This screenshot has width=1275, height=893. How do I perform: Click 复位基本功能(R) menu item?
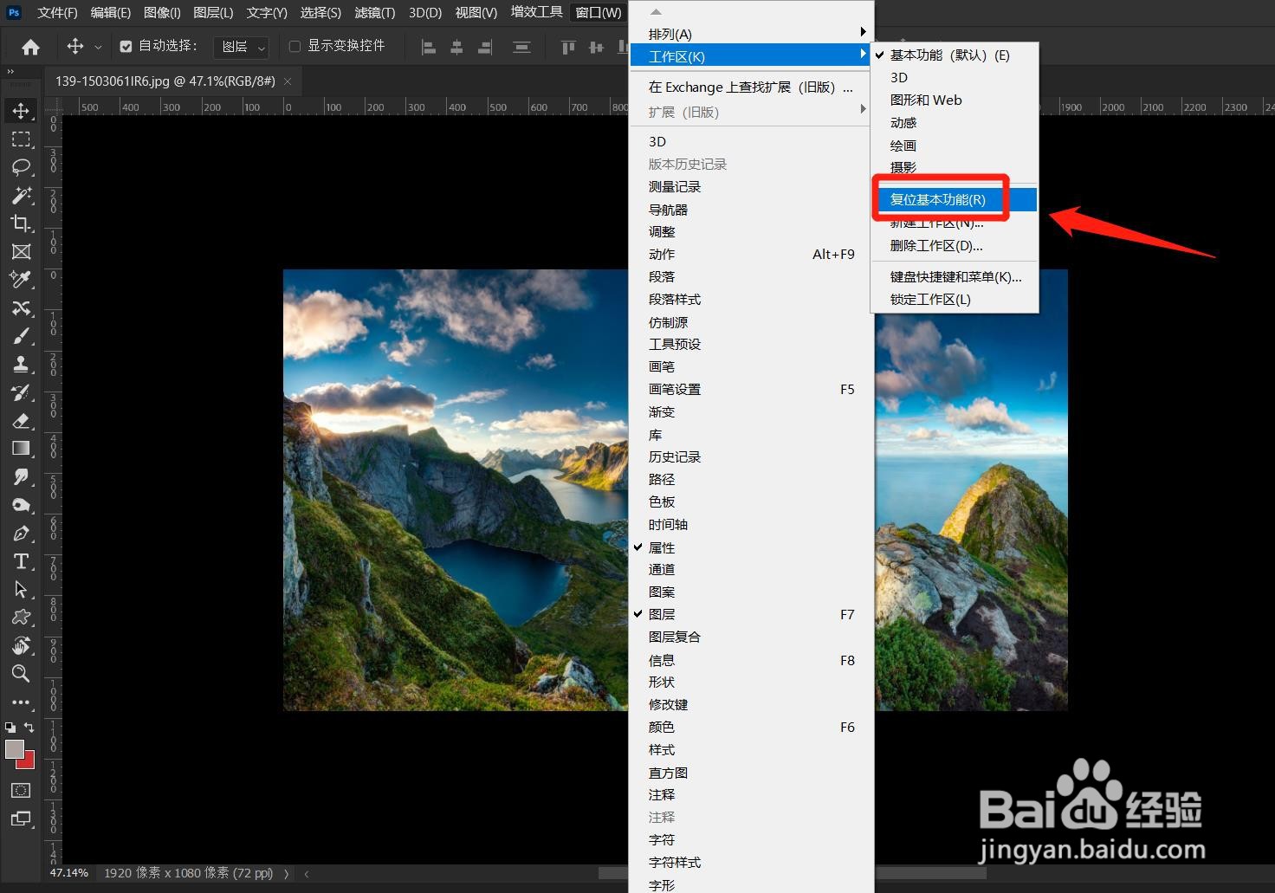[955, 199]
